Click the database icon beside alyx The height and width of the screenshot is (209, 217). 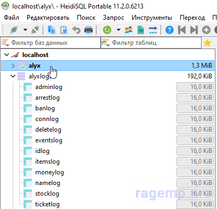[x=21, y=66]
